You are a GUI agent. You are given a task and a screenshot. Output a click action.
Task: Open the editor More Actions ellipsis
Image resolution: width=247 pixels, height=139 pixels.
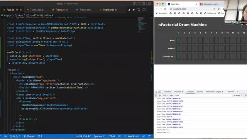pyautogui.click(x=149, y=10)
